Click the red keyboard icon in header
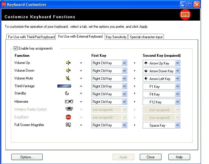 [x=185, y=15]
